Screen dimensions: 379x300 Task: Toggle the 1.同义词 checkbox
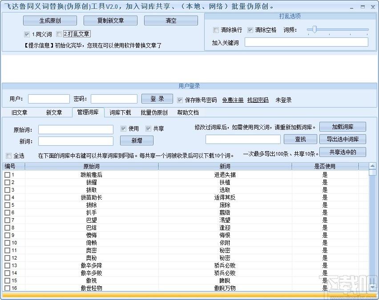(x=27, y=34)
